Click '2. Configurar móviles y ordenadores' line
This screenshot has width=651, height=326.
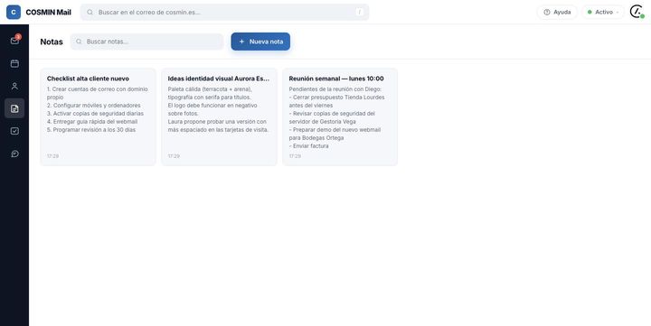tap(94, 106)
